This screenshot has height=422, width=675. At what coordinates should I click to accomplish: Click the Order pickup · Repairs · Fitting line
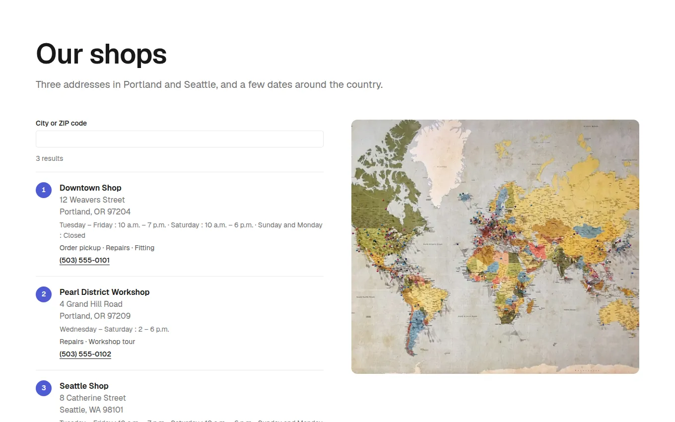pyautogui.click(x=107, y=248)
